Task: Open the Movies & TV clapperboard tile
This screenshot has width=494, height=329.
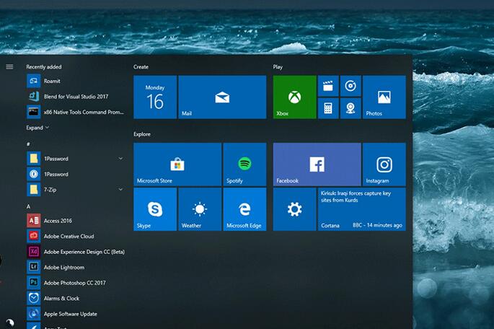Action: (x=328, y=86)
